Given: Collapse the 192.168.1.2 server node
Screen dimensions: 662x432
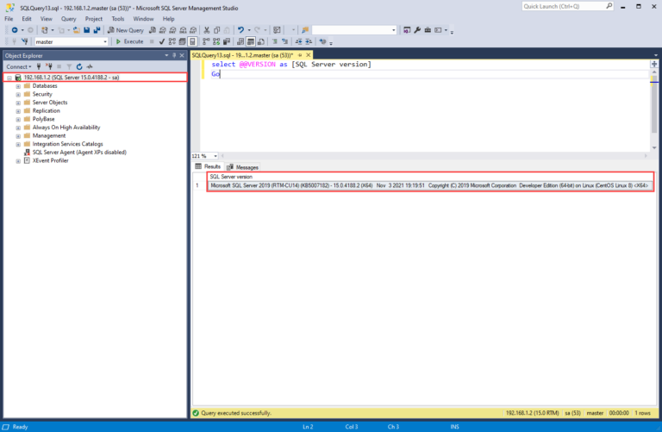Looking at the screenshot, I should pyautogui.click(x=9, y=78).
